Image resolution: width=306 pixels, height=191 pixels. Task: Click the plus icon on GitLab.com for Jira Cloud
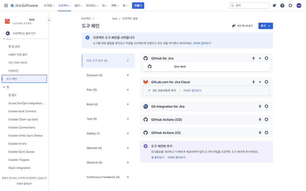(260, 82)
